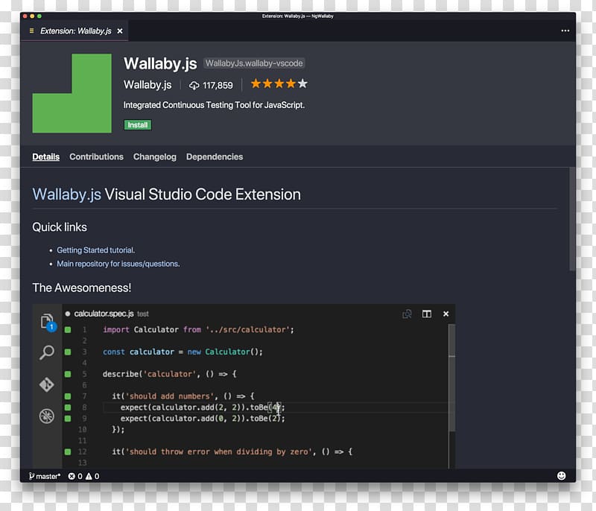Click the green Wallaby.js extension logo
Image resolution: width=596 pixels, height=511 pixels.
pyautogui.click(x=72, y=93)
